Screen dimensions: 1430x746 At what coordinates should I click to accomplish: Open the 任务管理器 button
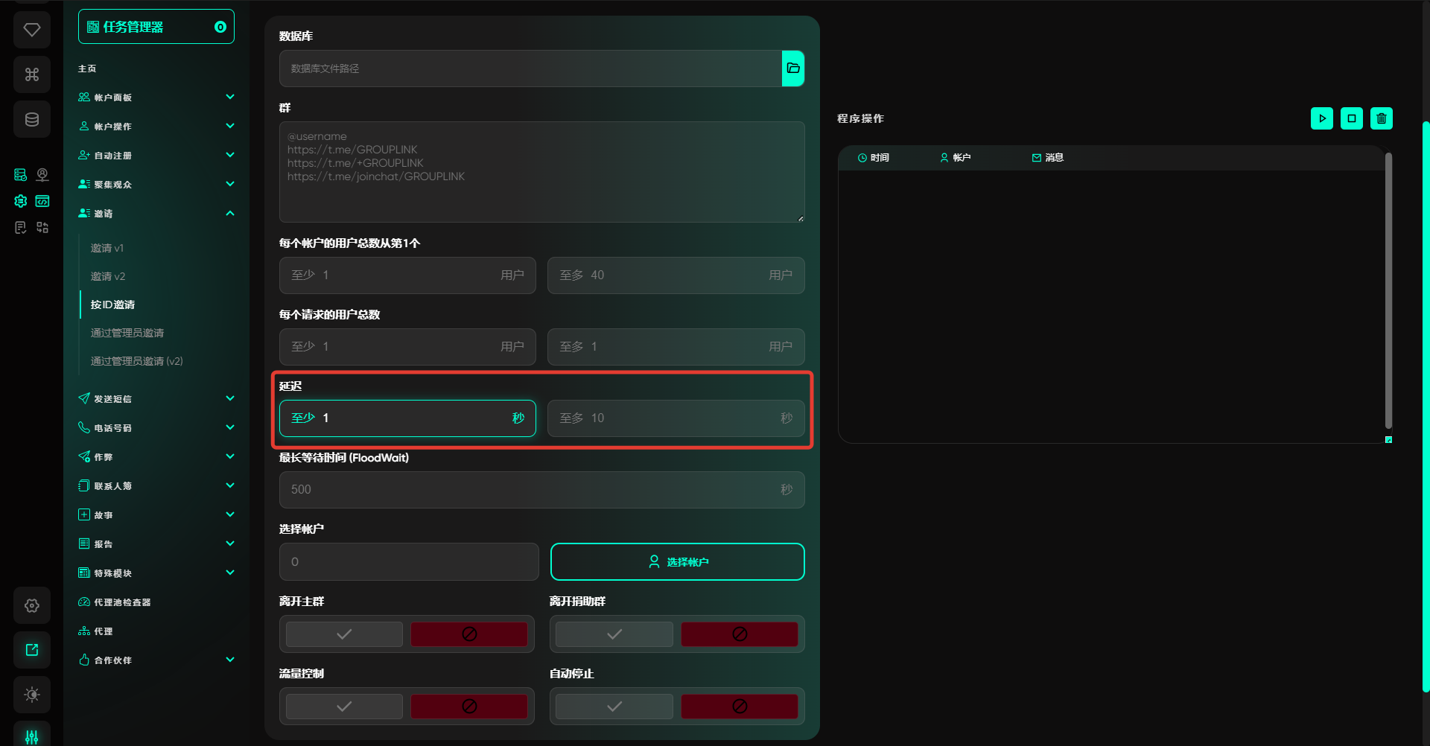pos(156,27)
